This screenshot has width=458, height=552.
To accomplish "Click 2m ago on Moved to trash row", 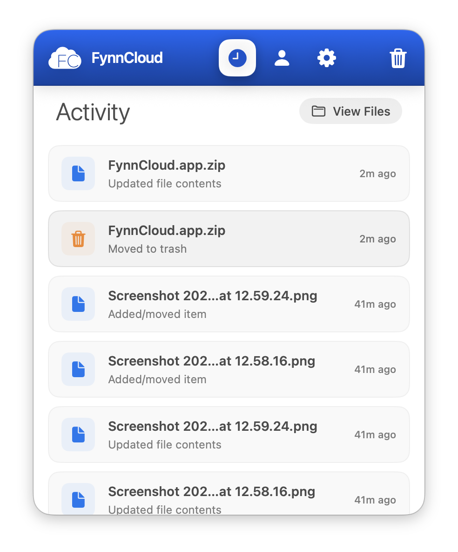I will coord(377,239).
